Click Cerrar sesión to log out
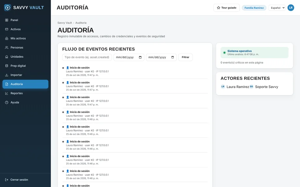The image size is (300, 187). (25, 180)
